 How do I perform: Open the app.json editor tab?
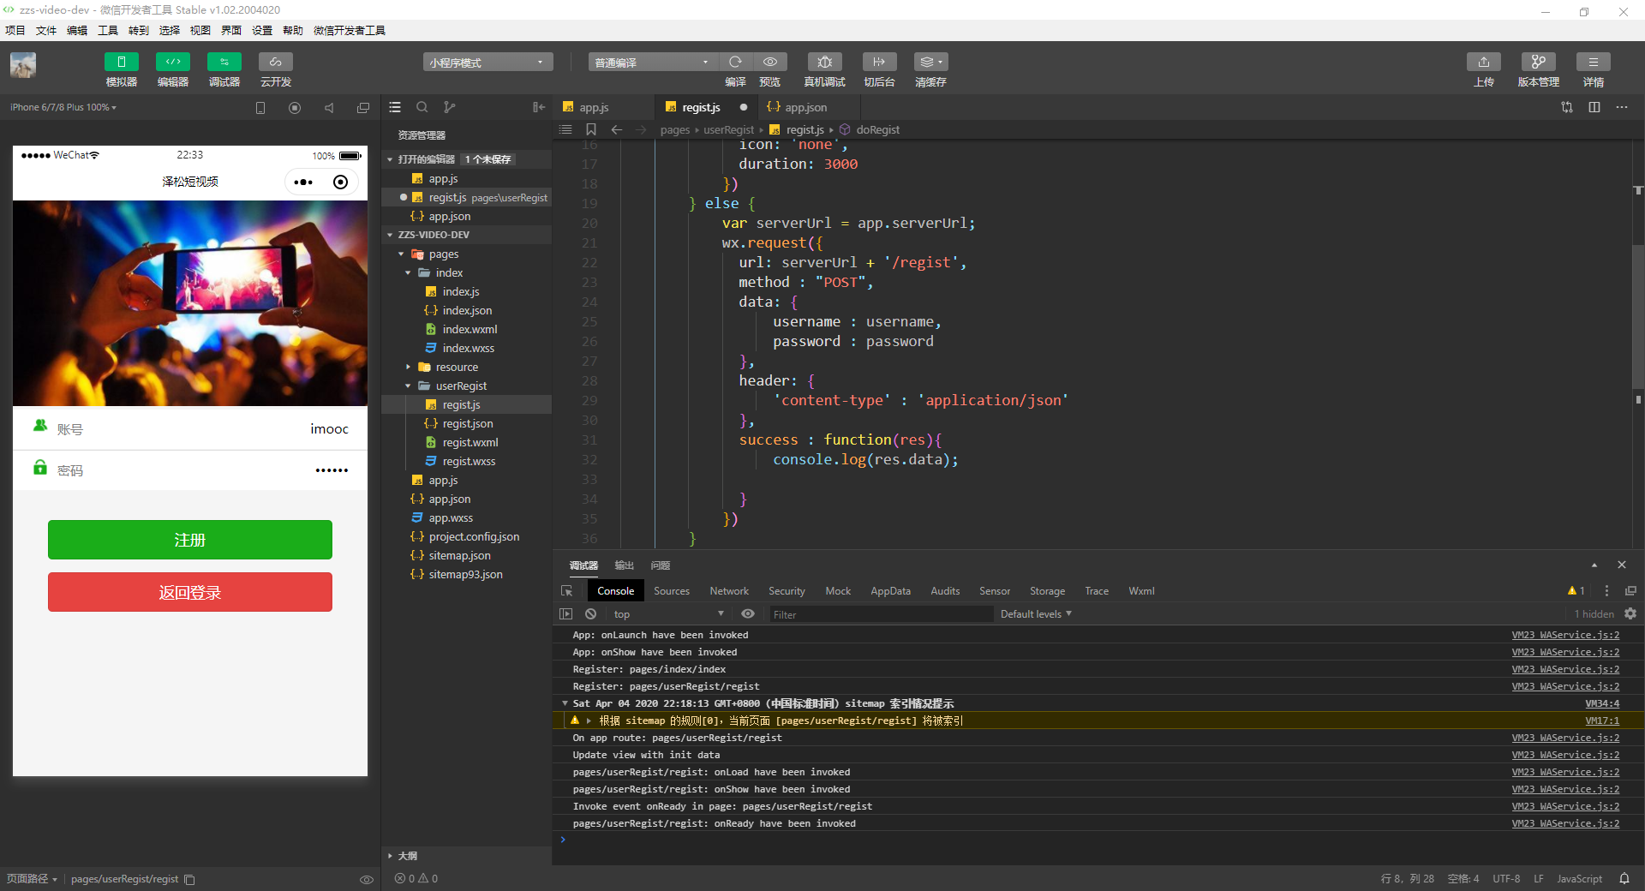(805, 107)
